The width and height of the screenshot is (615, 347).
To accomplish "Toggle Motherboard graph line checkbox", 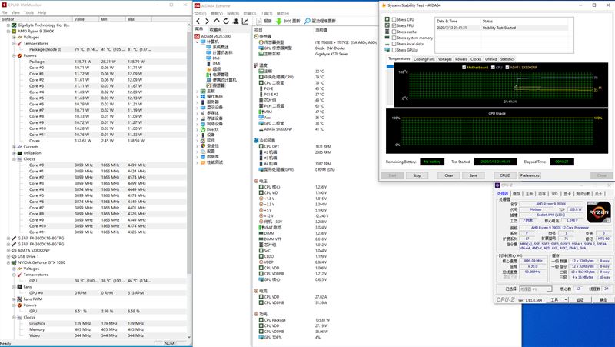I will [x=464, y=68].
